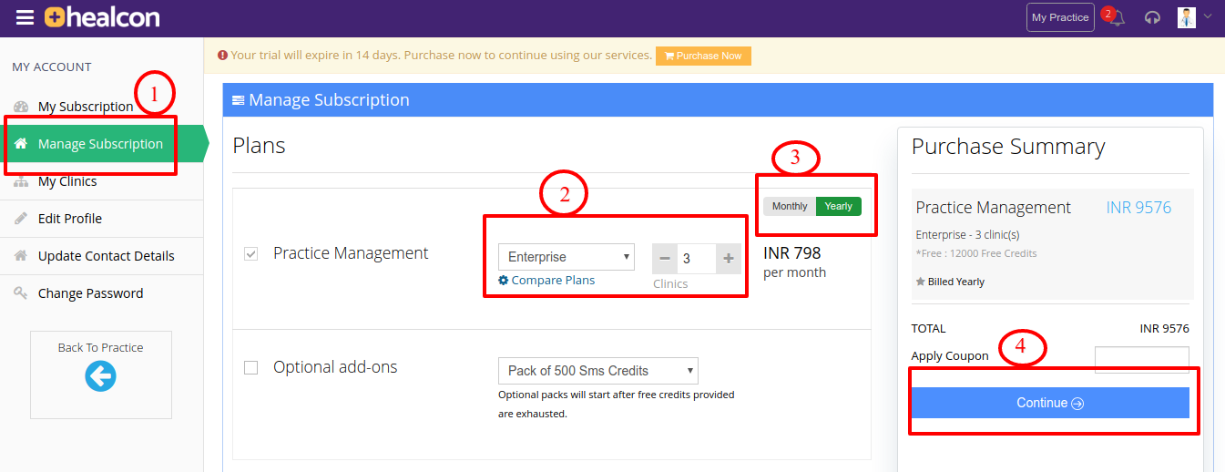1225x472 pixels.
Task: Click the trial warning exclamation icon
Action: coord(222,56)
